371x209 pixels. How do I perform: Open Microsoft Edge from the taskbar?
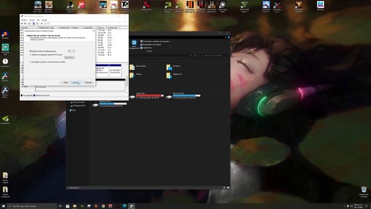(125, 206)
